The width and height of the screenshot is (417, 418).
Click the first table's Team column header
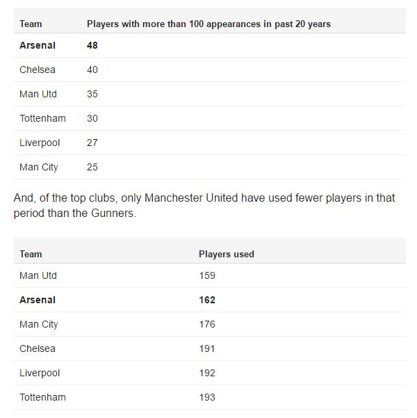click(31, 24)
